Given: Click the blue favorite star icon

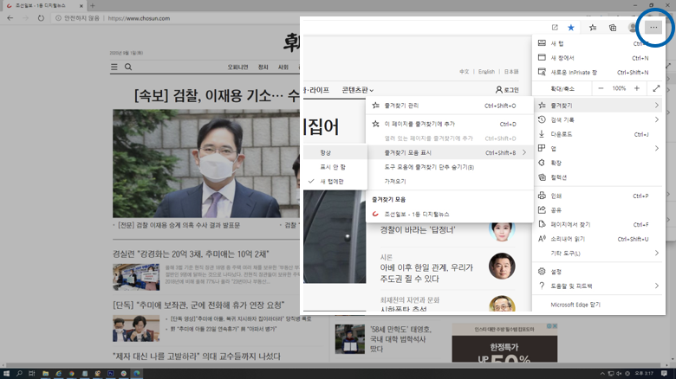Looking at the screenshot, I should pos(571,28).
